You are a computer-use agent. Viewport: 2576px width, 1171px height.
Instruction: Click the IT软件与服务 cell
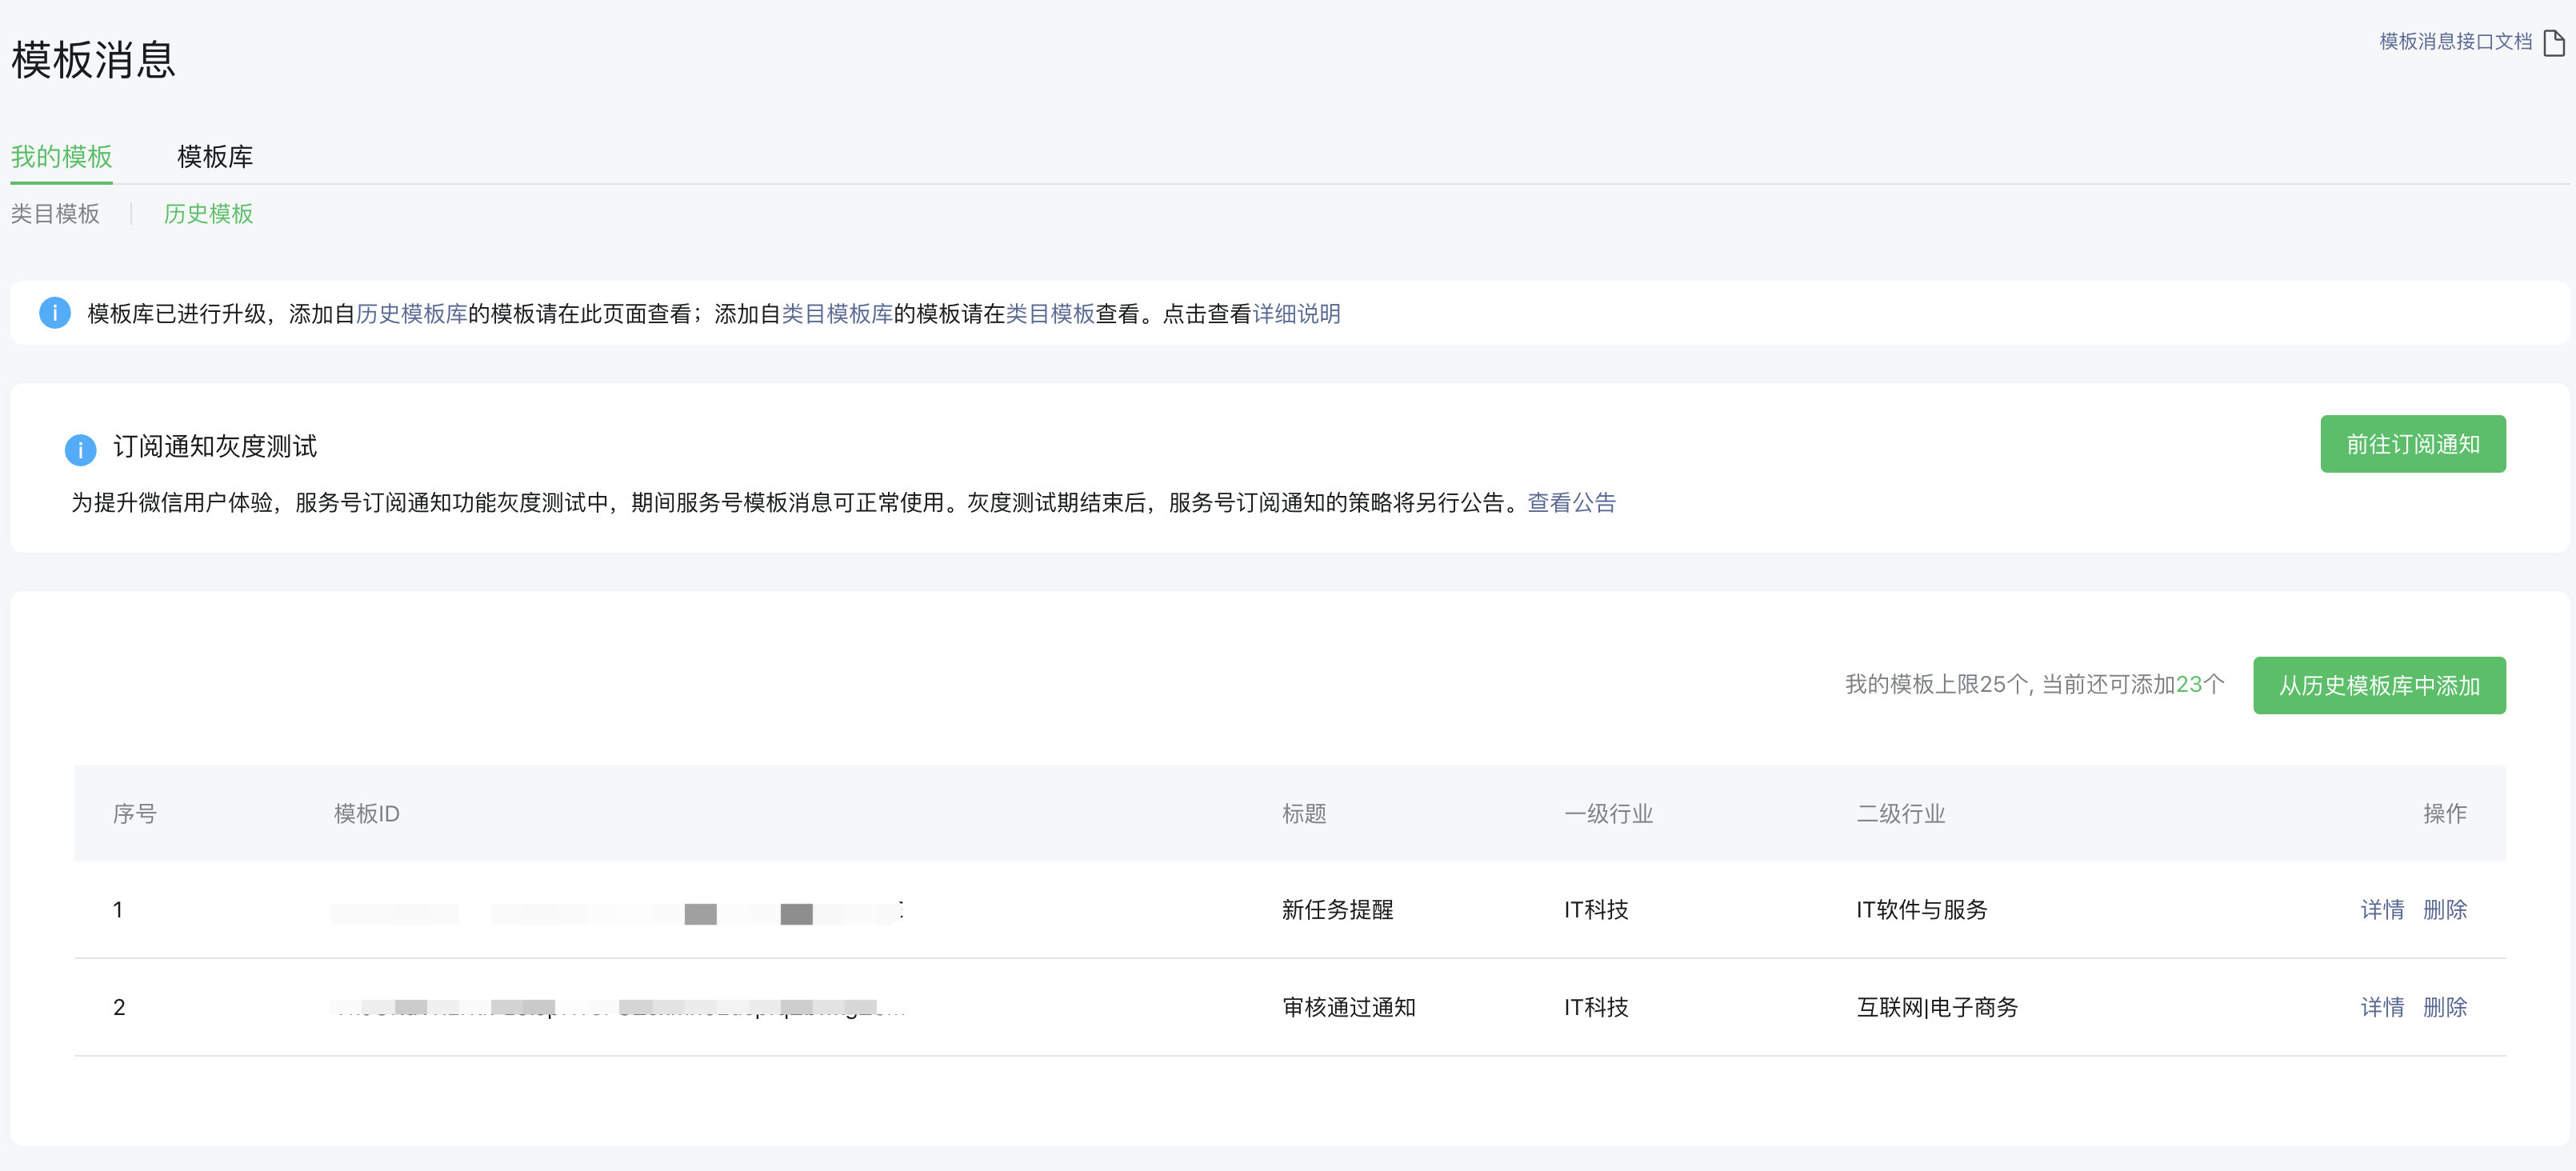point(1921,910)
